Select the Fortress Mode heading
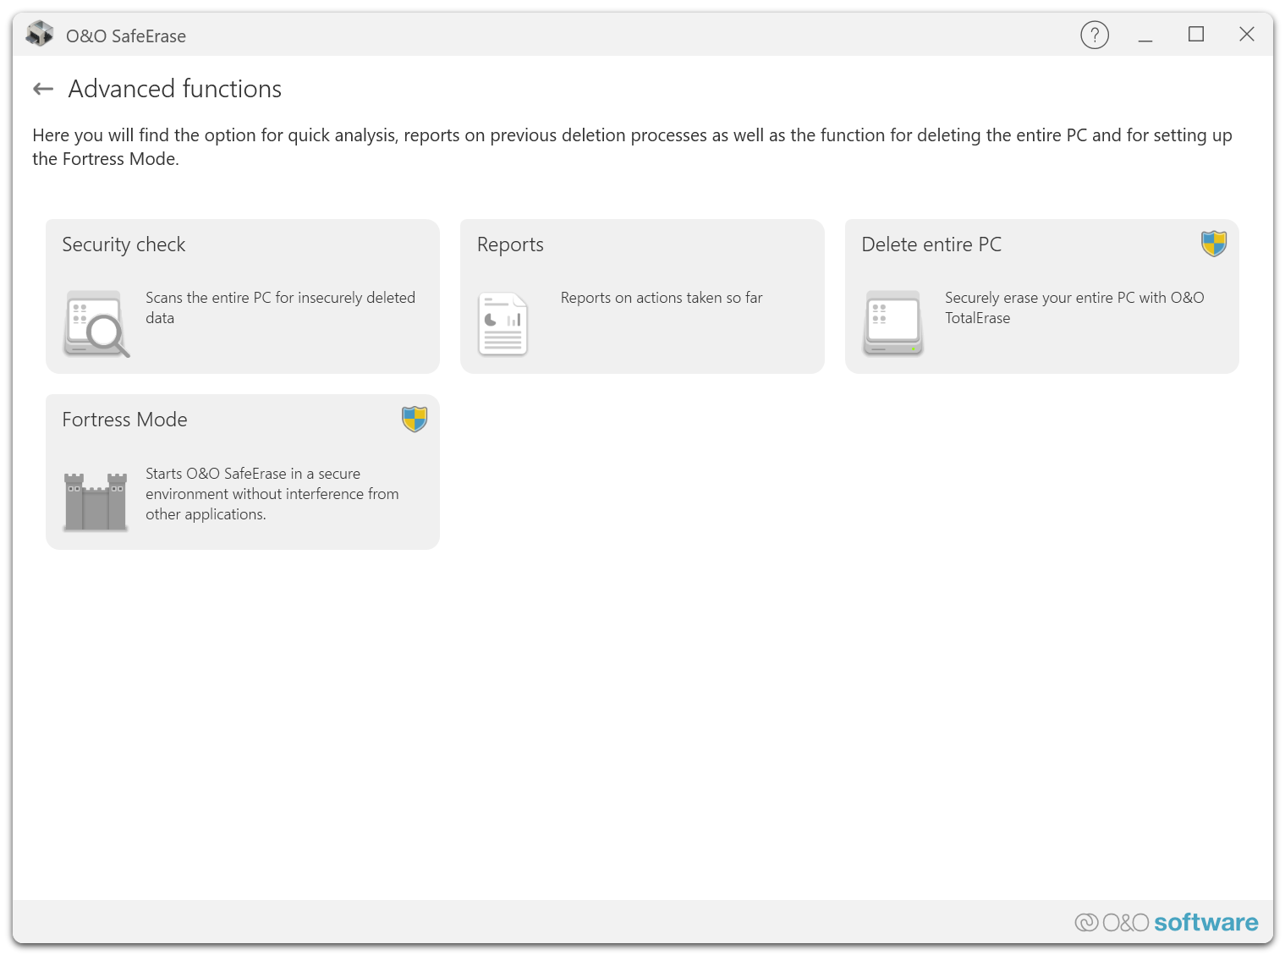The image size is (1285, 955). pyautogui.click(x=124, y=420)
